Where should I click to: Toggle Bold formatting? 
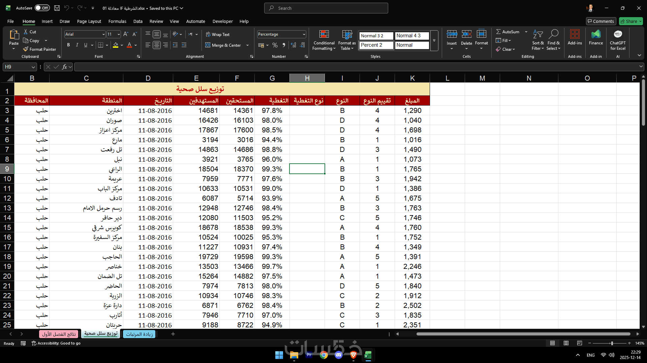tap(68, 45)
